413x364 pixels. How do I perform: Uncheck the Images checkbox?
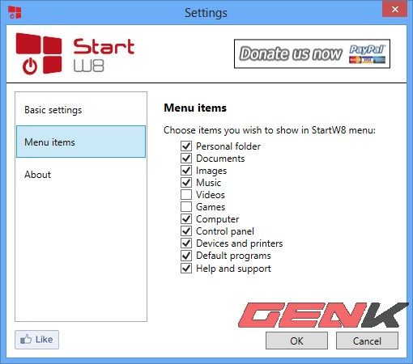coord(186,170)
